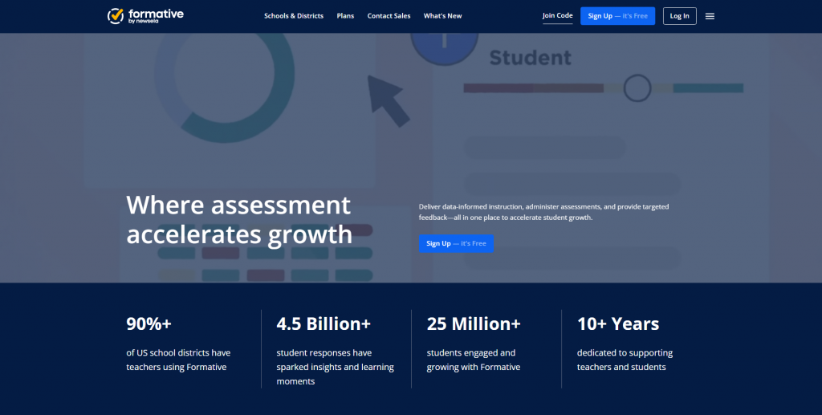Click "student responses have sparked insights" text
The height and width of the screenshot is (415, 822).
[x=335, y=367]
